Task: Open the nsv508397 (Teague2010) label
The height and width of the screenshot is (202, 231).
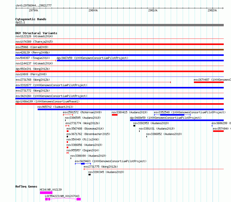Action: click(x=33, y=58)
